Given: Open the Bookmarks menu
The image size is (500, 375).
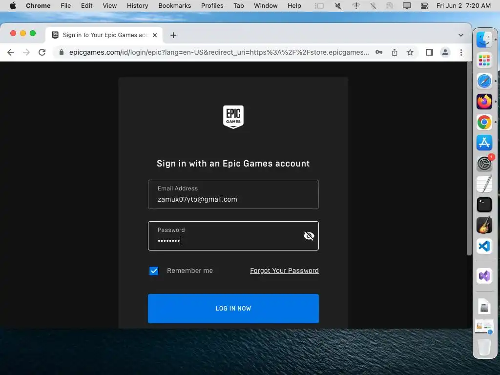Looking at the screenshot, I should pos(174,6).
